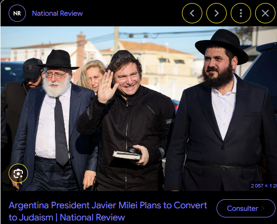Viewport: 277px width, 224px height.
Task: Close the image preview panel
Action: (265, 13)
